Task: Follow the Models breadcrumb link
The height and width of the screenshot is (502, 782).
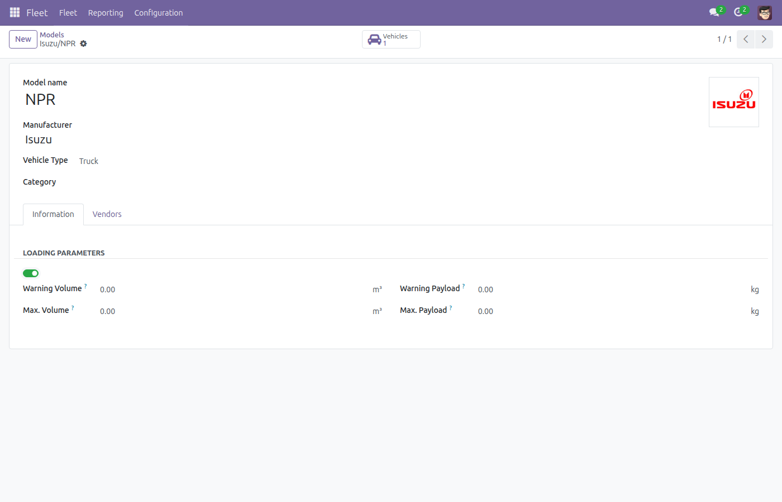Action: [x=52, y=35]
